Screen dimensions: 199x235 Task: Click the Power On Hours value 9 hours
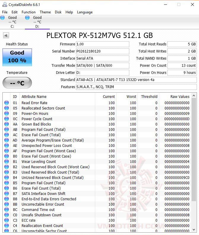tap(182, 73)
